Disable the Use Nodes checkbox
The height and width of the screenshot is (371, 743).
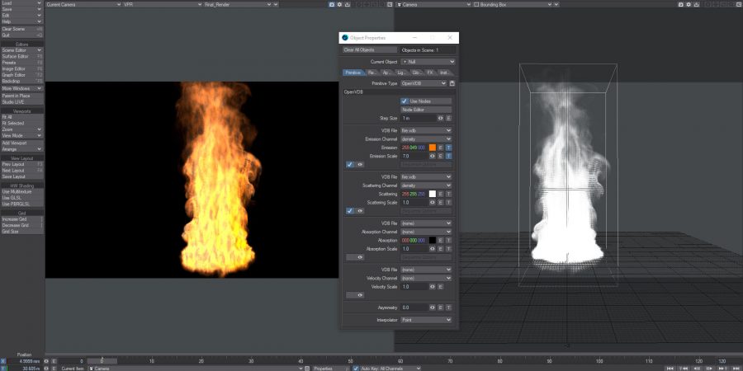(405, 101)
